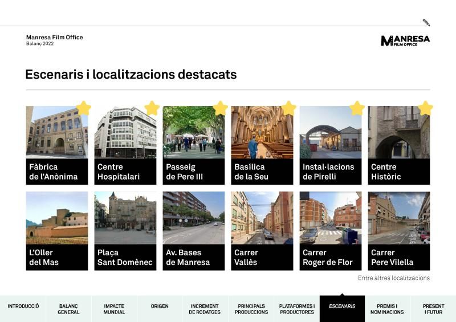Open the L'Oller del Mas photo

(x=57, y=218)
